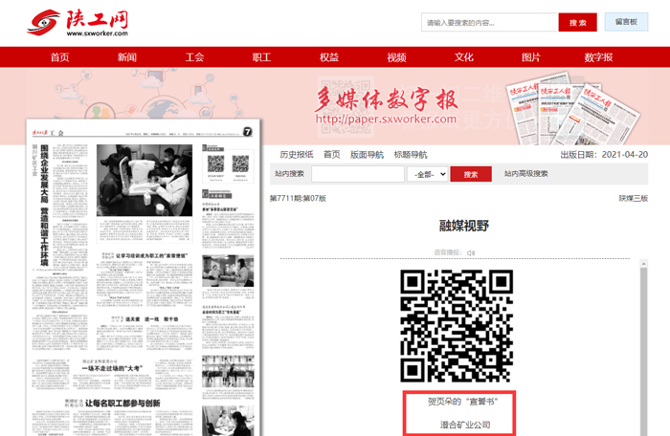Select the 权益 navigation item
The width and height of the screenshot is (670, 436).
coord(329,57)
